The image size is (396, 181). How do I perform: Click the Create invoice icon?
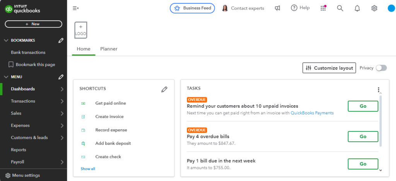coord(83,117)
